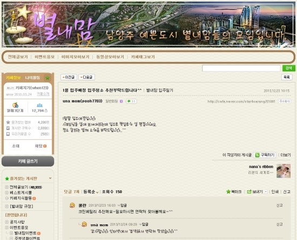The width and height of the screenshot is (297, 240).
Task: Switch to the 나의활동 tab
Action: point(32,78)
